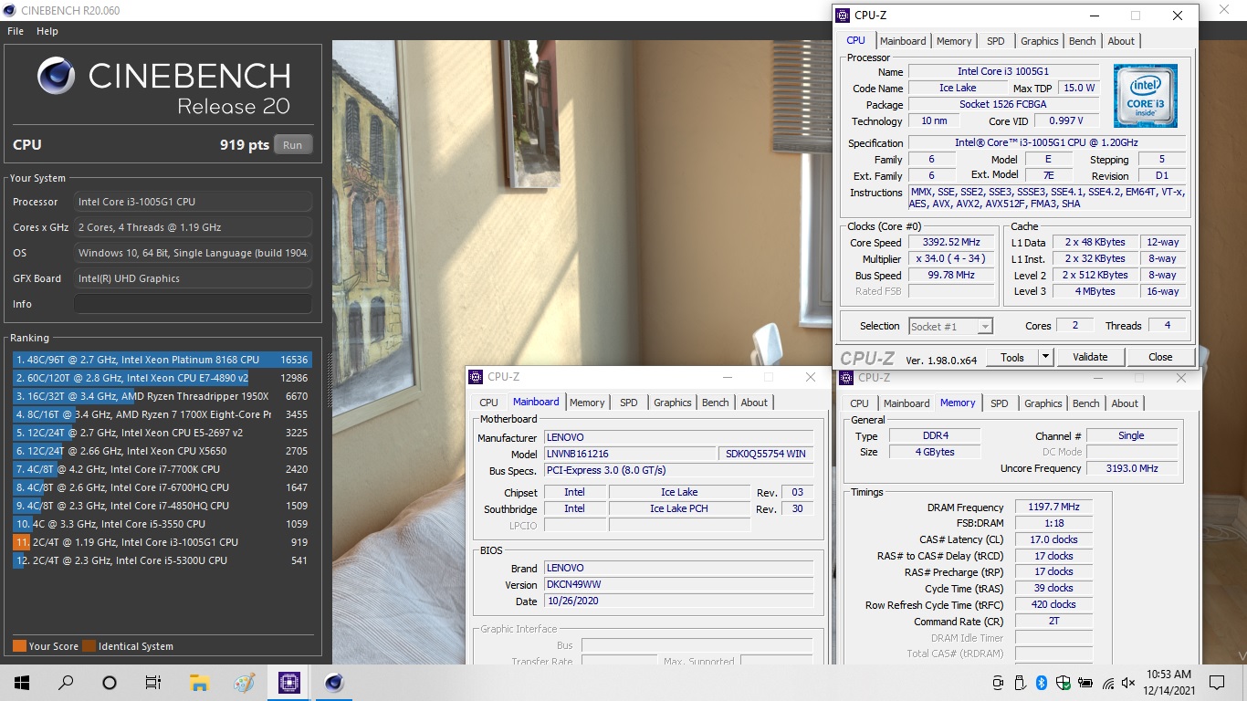Select Core i5-5300U ranking row
Image resolution: width=1247 pixels, height=701 pixels.
[162, 560]
